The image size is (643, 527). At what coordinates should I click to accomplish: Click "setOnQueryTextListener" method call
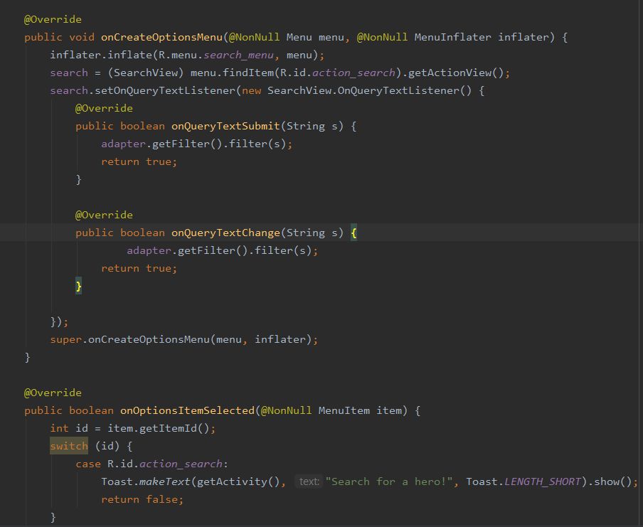point(165,90)
